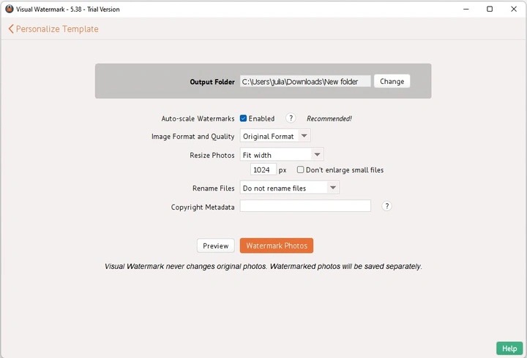Image resolution: width=527 pixels, height=358 pixels.
Task: Click the Preview button
Action: coord(215,245)
